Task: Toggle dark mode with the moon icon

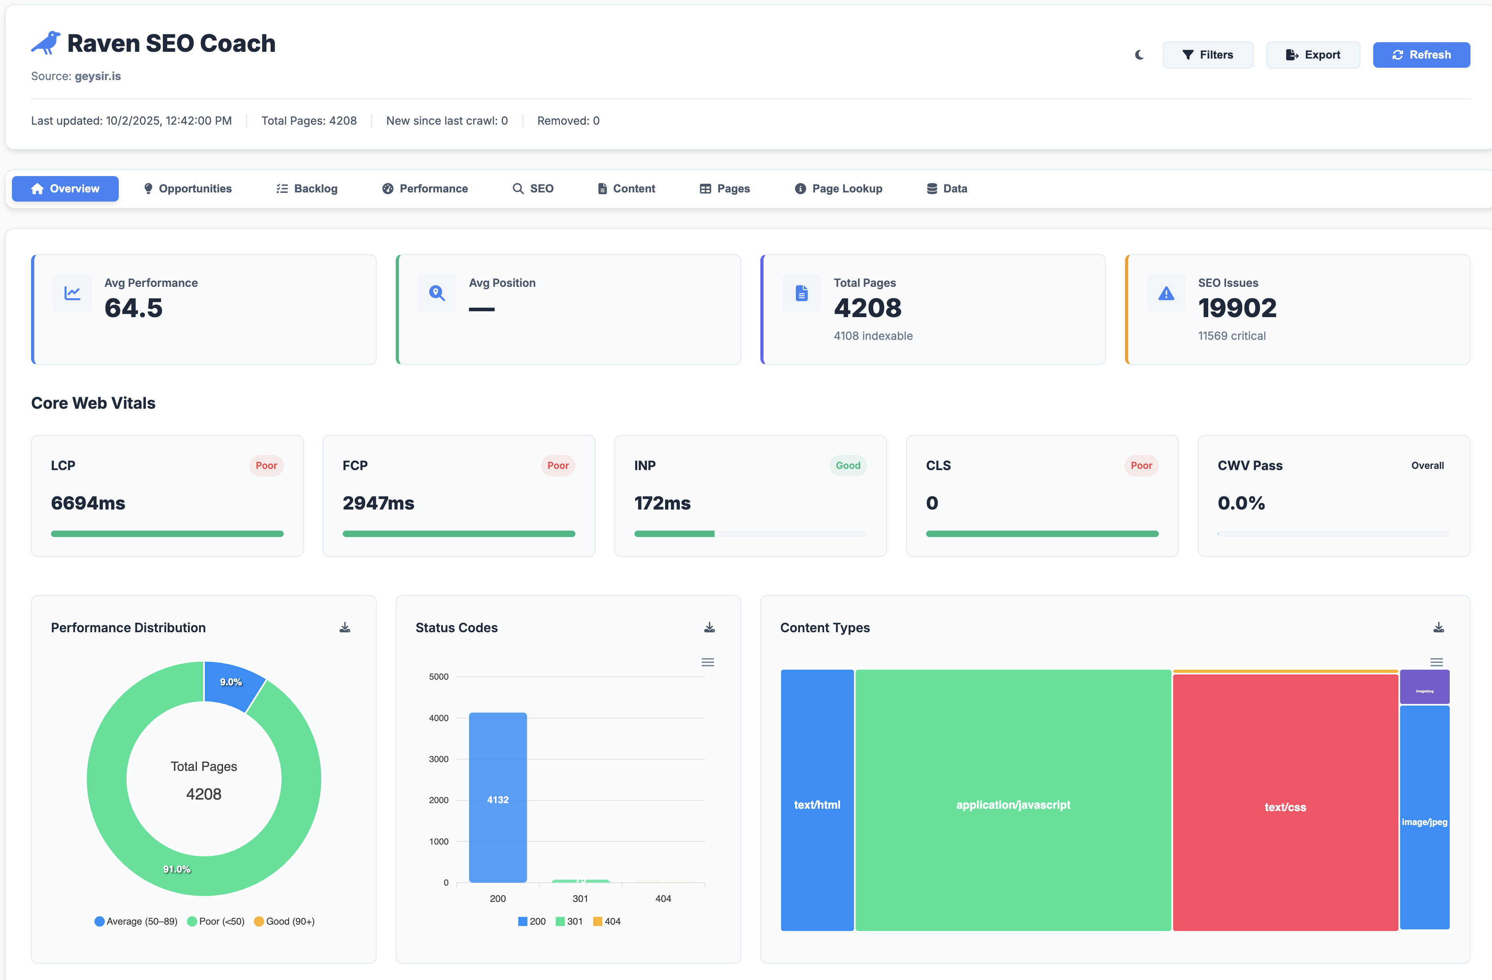Action: coord(1139,55)
